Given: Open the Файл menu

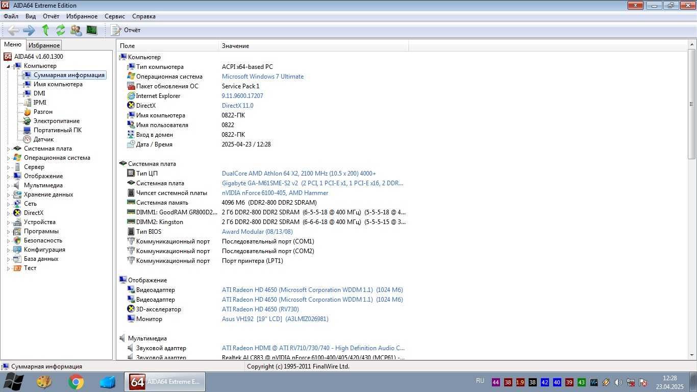Looking at the screenshot, I should point(11,16).
